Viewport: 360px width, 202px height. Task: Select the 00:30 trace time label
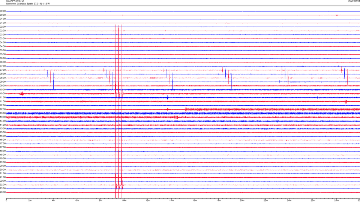(x=3, y=15)
